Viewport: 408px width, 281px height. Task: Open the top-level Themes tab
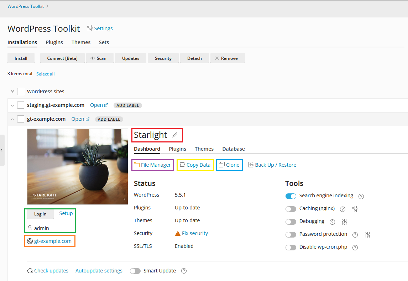[81, 42]
